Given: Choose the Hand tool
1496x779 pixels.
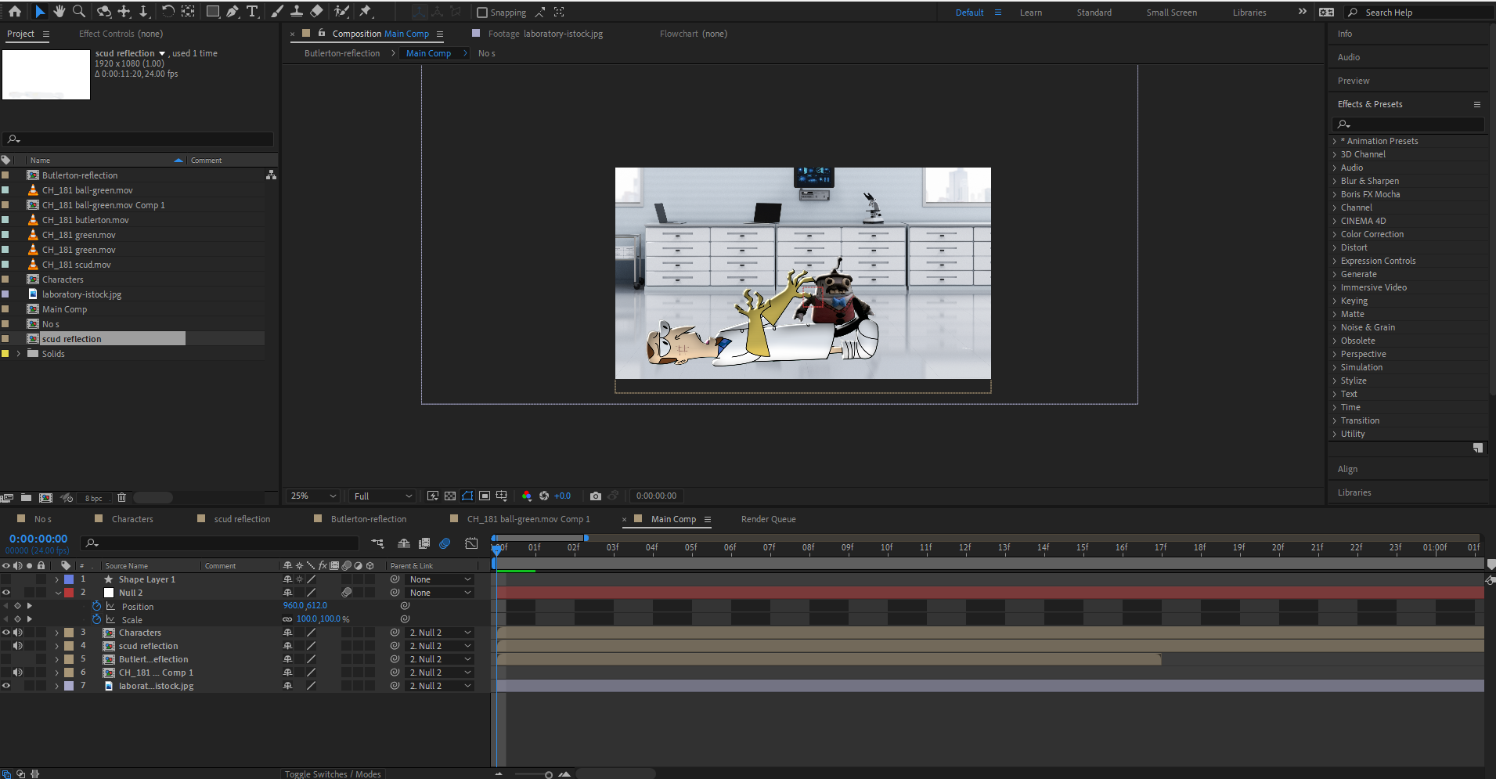Looking at the screenshot, I should (59, 12).
